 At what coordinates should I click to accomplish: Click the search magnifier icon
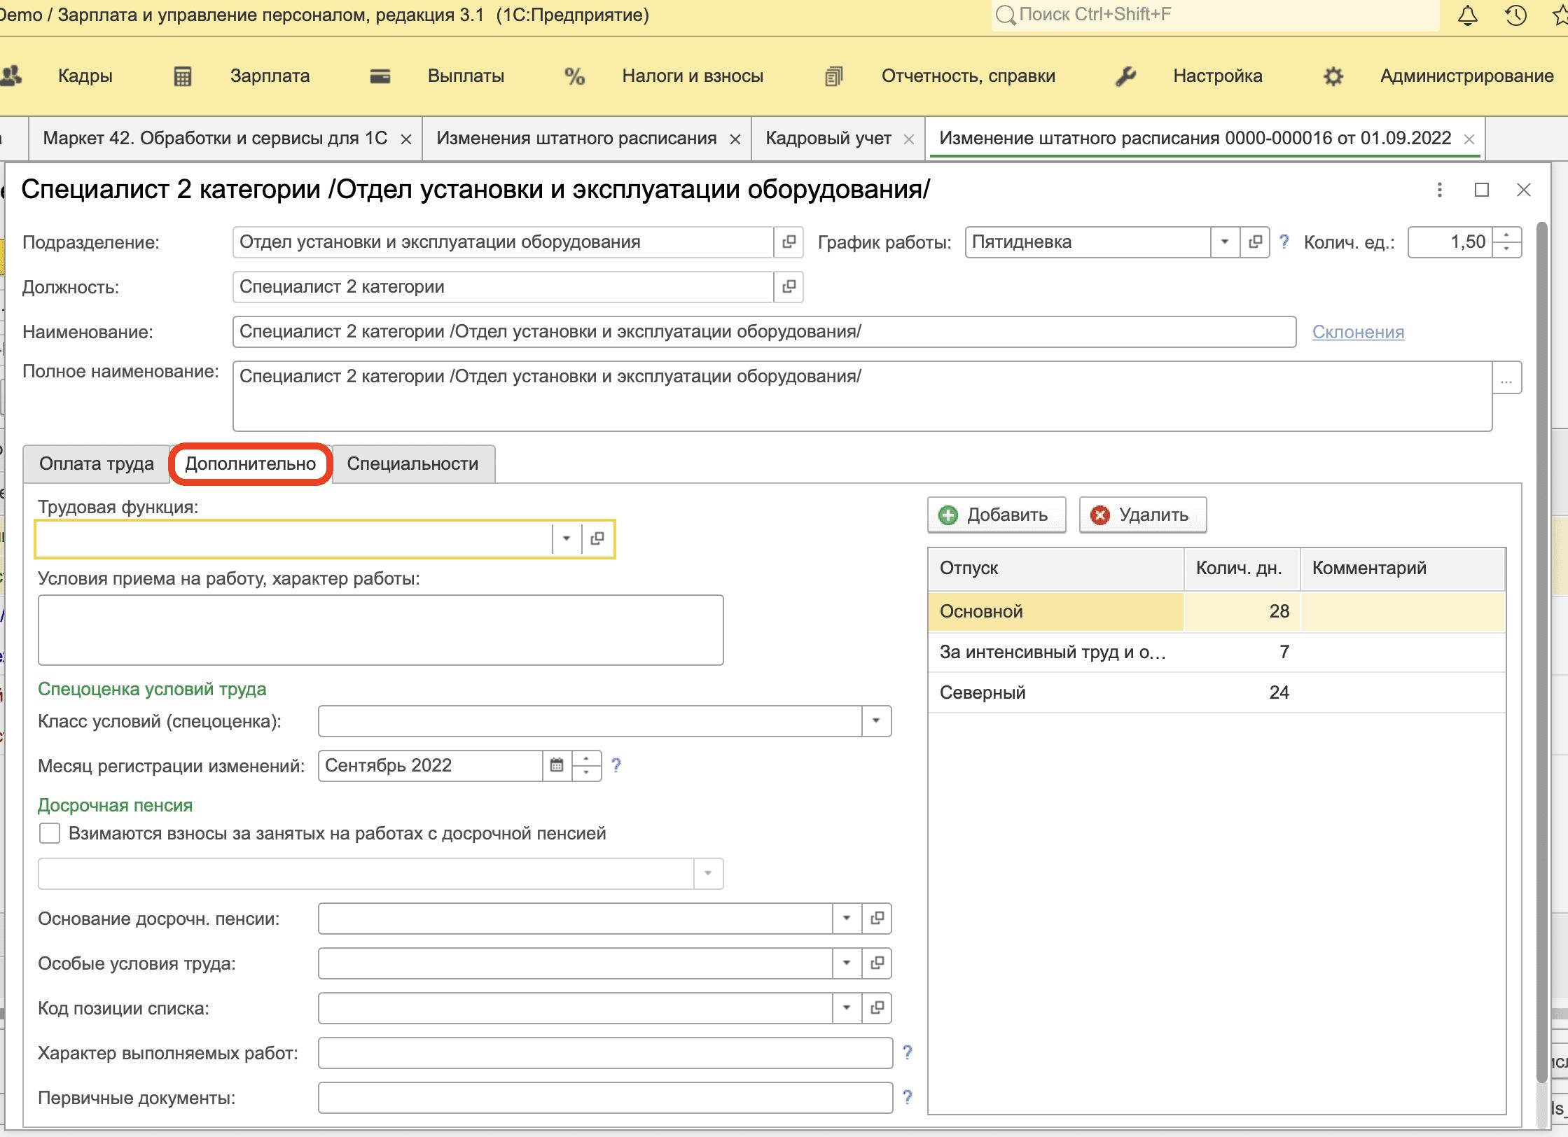pyautogui.click(x=1006, y=15)
